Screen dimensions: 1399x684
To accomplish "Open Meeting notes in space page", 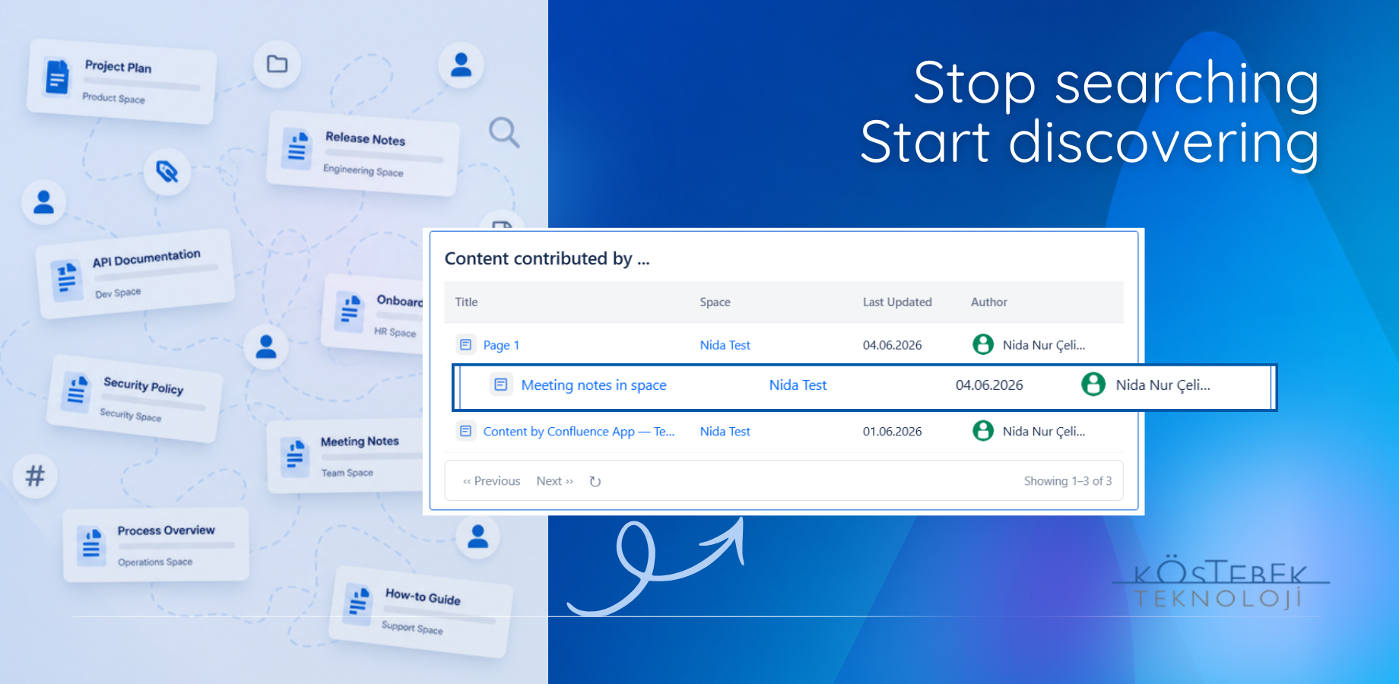I will click(x=594, y=385).
